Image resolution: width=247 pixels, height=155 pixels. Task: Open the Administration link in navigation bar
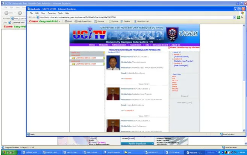tap(119, 45)
